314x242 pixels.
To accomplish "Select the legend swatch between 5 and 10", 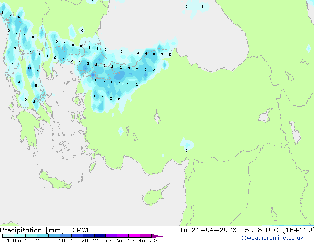I will 54,236.
